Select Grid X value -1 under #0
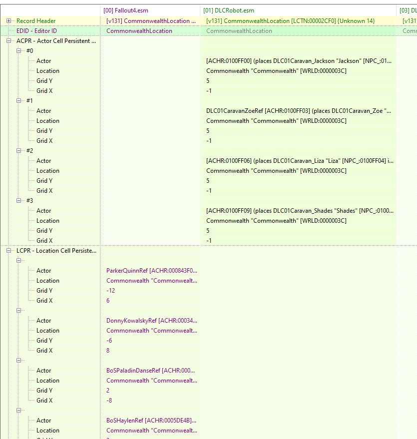Screen dimensions: 417x439 tap(209, 91)
